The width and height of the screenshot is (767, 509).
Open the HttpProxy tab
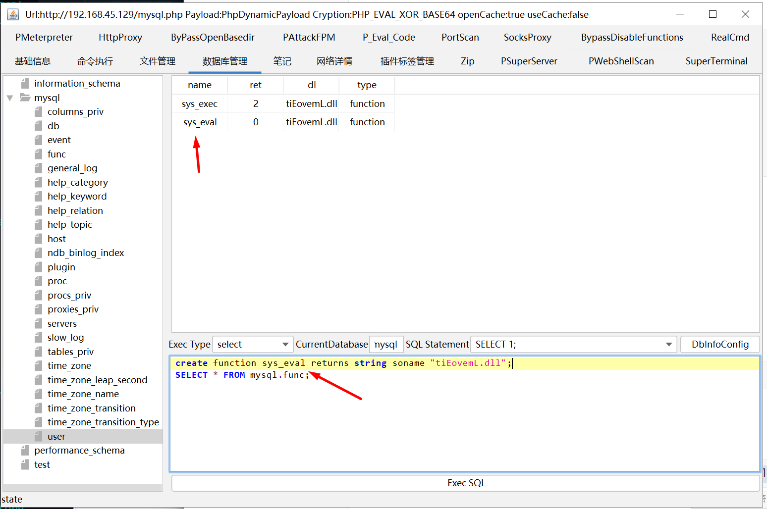120,37
